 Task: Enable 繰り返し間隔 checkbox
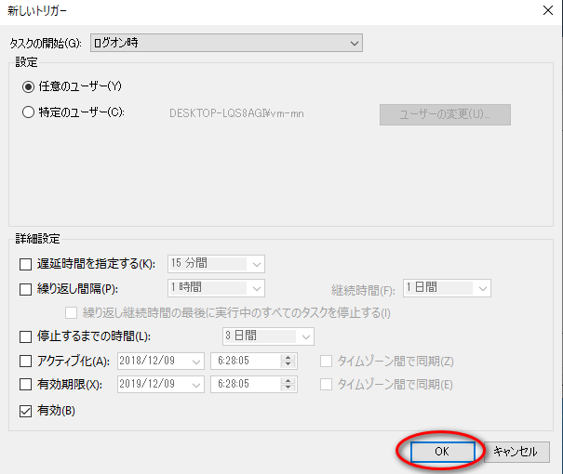[26, 289]
